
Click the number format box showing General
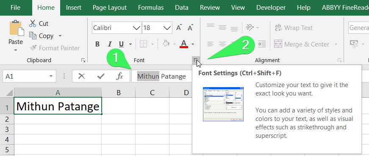click(358, 28)
